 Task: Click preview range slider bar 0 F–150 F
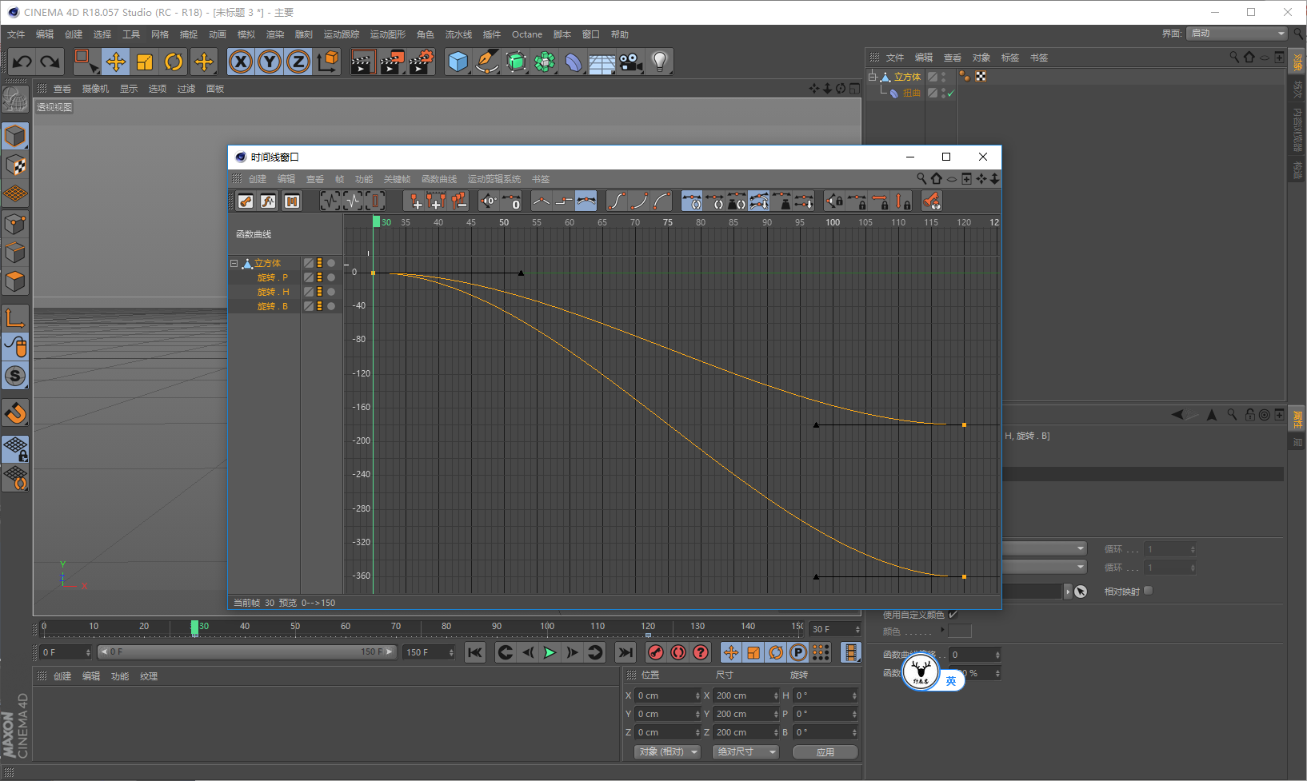coord(246,652)
